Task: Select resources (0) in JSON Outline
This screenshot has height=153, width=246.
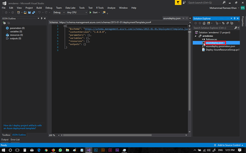Action: click(x=16, y=35)
